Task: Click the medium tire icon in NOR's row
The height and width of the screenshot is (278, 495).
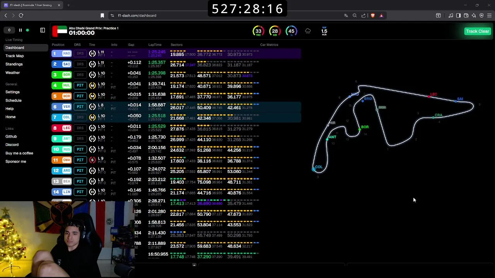Action: 92,96
